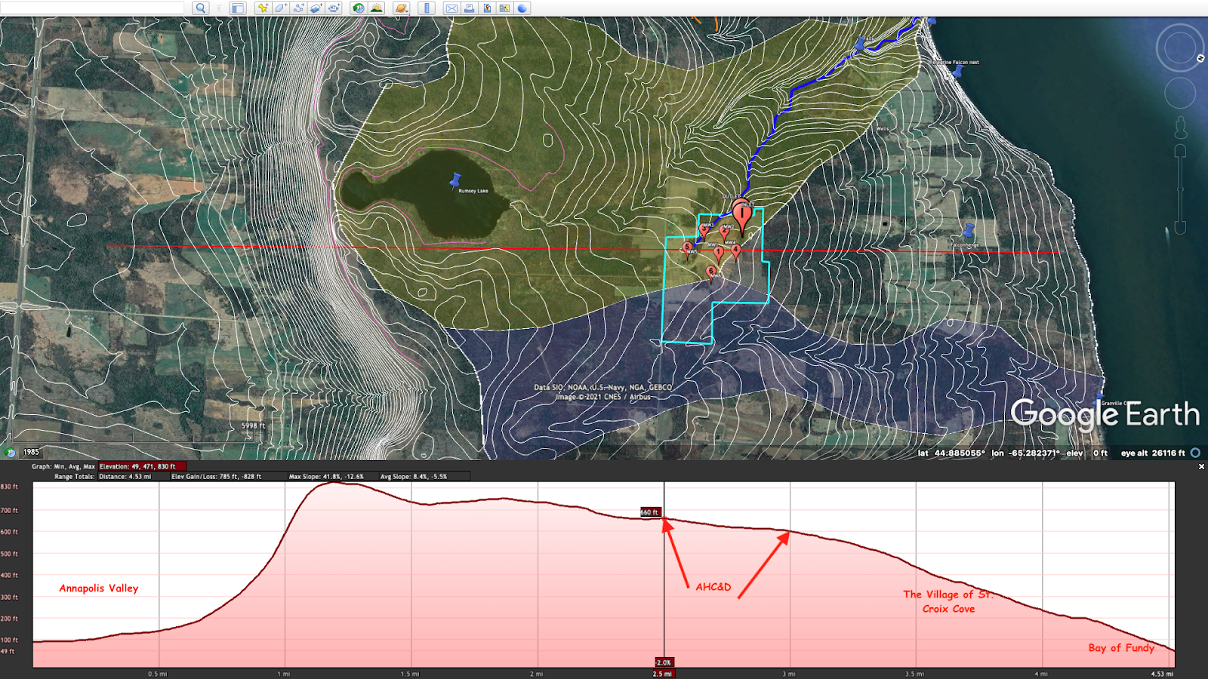The height and width of the screenshot is (679, 1208).
Task: Close the elevation profile panel
Action: pos(1201,466)
